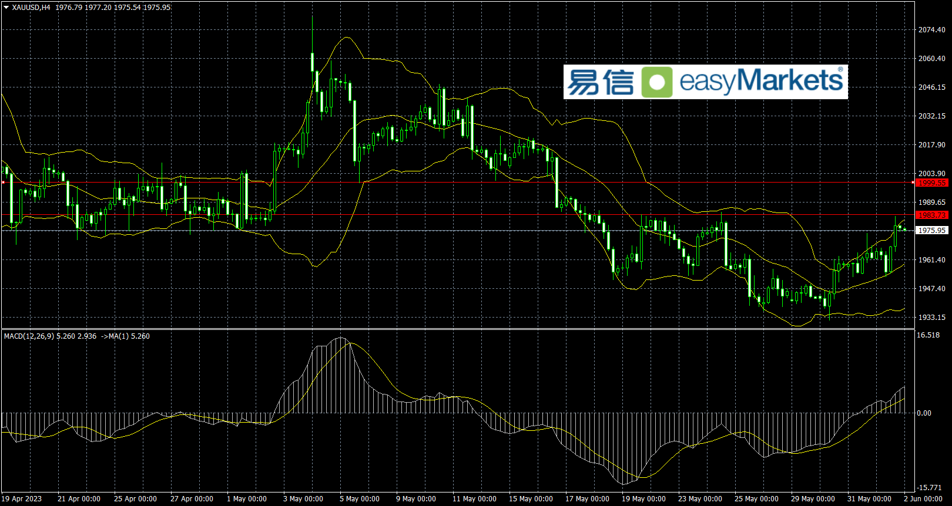Click the 16.518 MACD scale value
Screen dimensions: 952x506
[928, 335]
